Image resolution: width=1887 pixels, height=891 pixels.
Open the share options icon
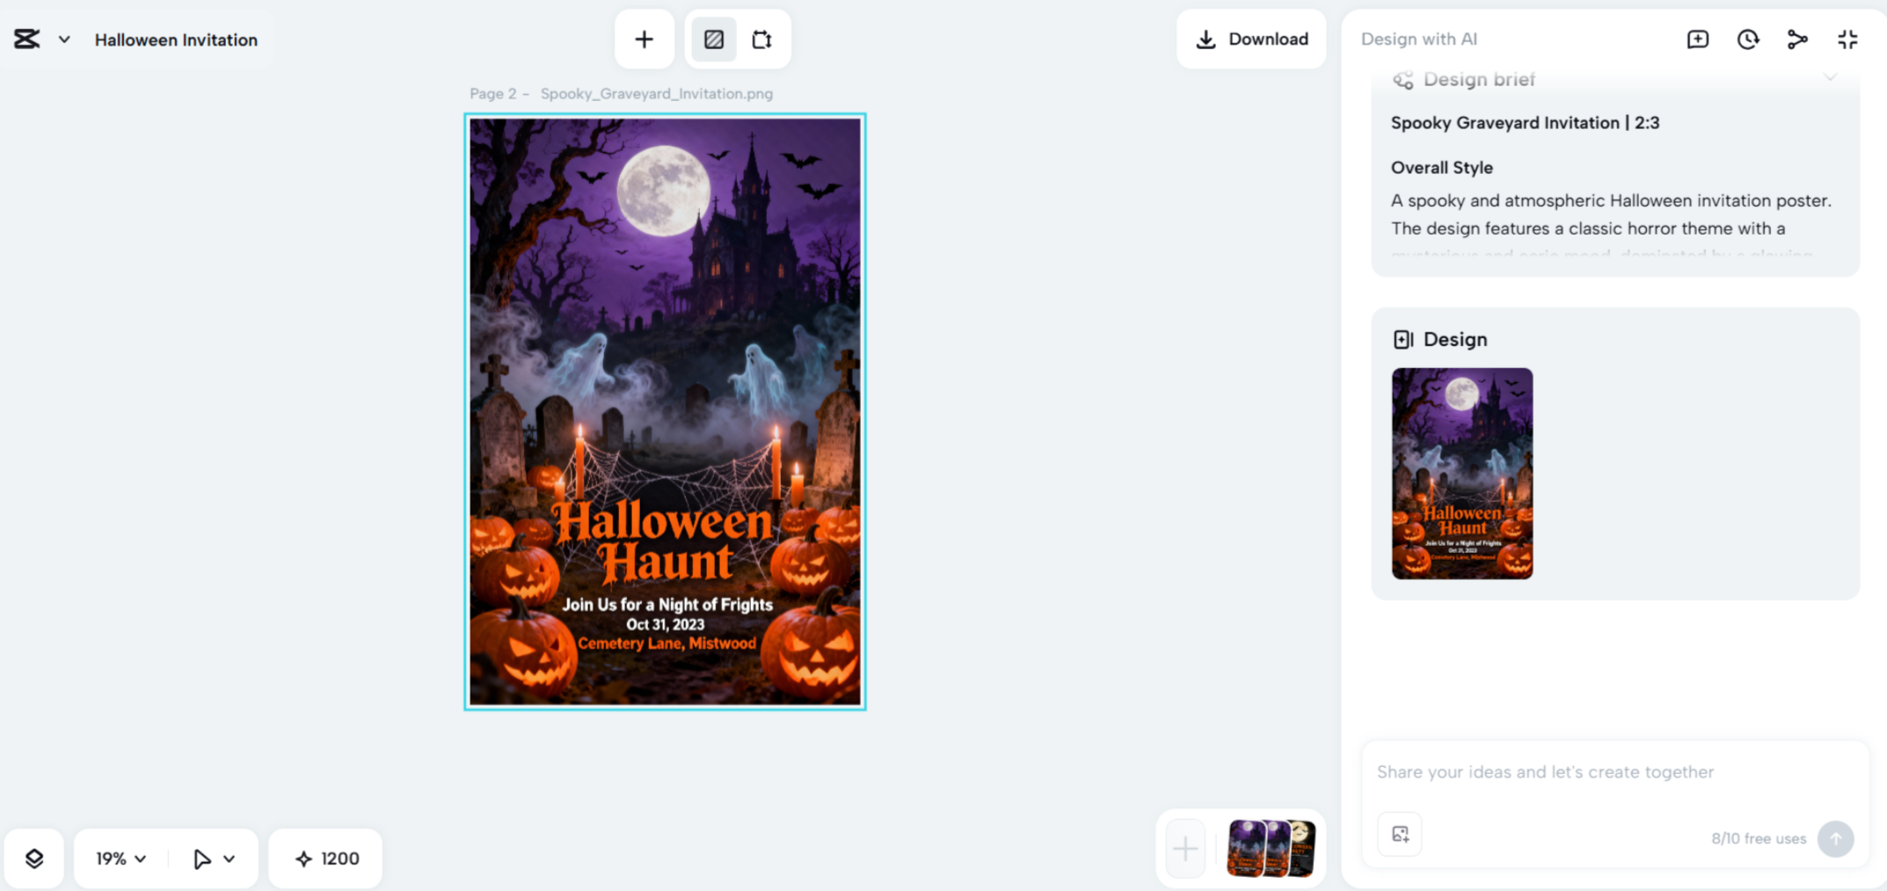point(1797,39)
